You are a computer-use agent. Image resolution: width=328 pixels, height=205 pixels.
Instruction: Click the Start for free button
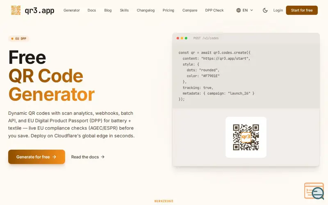pos(302,10)
